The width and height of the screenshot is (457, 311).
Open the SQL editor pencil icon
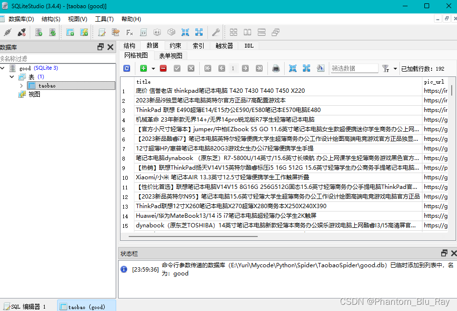tap(102, 32)
